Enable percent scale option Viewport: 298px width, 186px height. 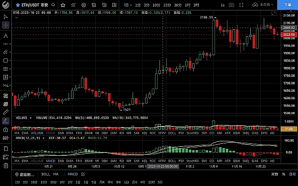pyautogui.click(x=284, y=174)
